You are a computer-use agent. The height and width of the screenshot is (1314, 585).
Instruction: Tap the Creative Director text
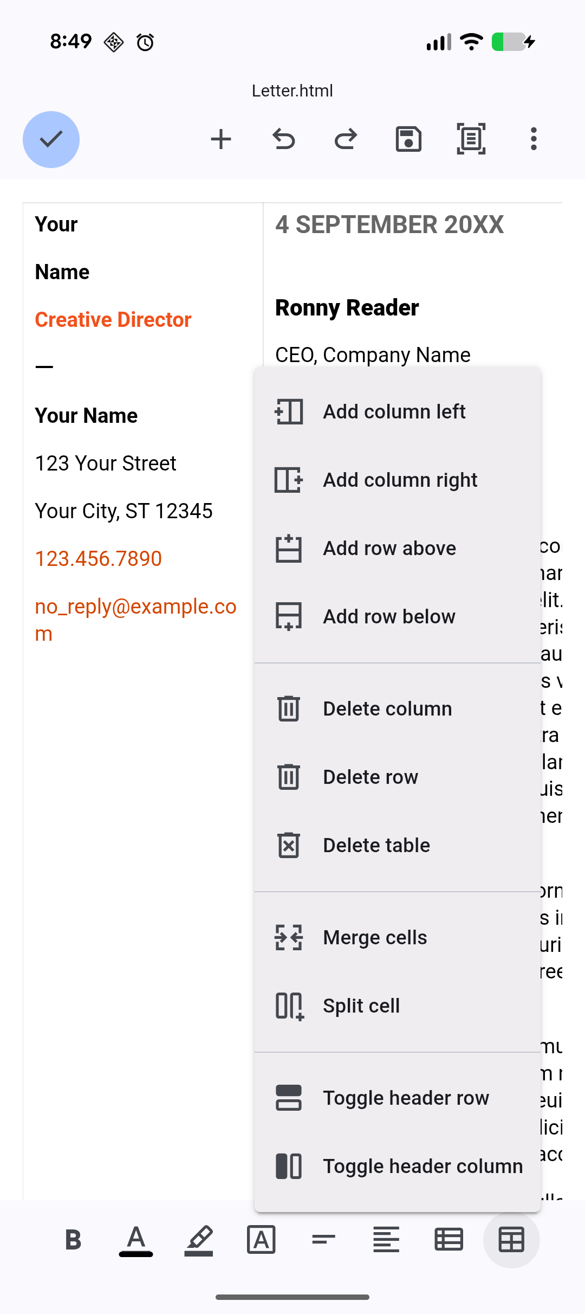[113, 320]
